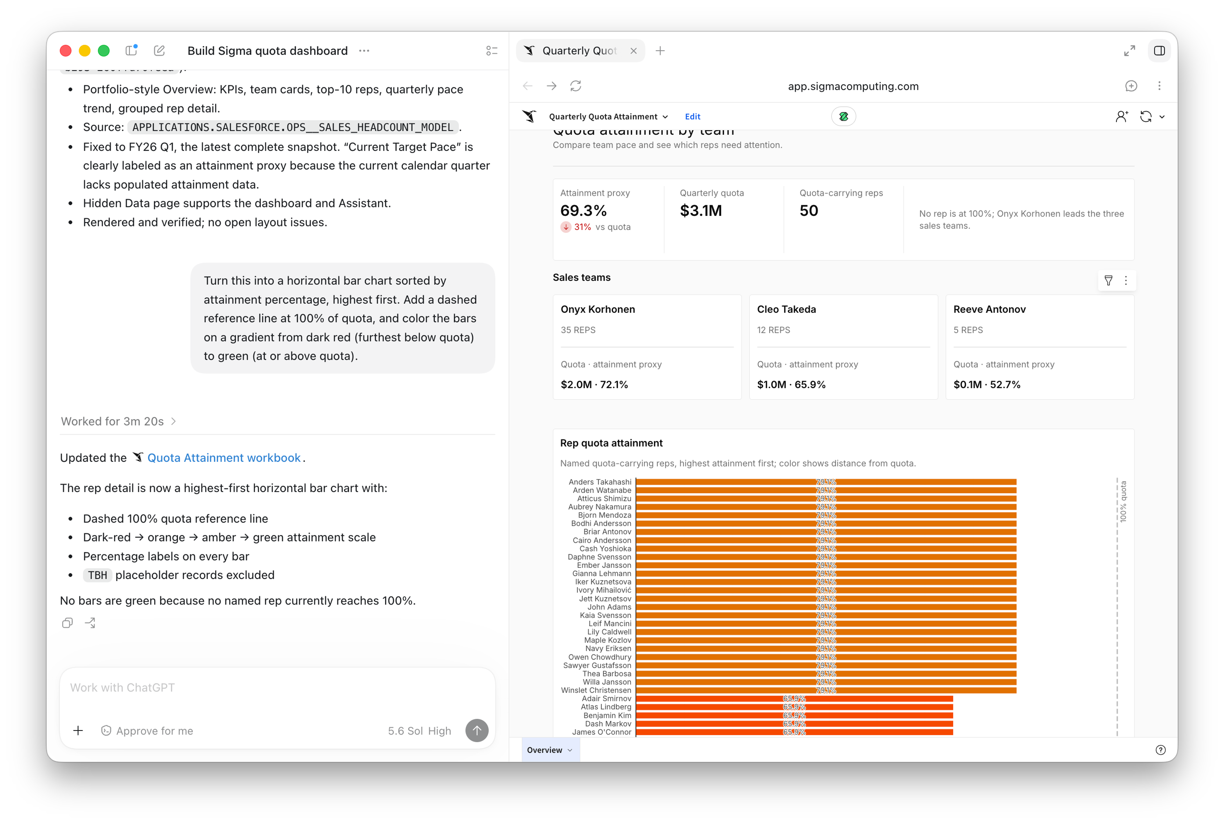1224x823 pixels.
Task: Click the Sigma bird logo
Action: point(529,116)
